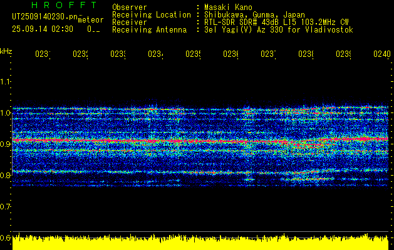Click the Receiving Location label

click(152, 15)
